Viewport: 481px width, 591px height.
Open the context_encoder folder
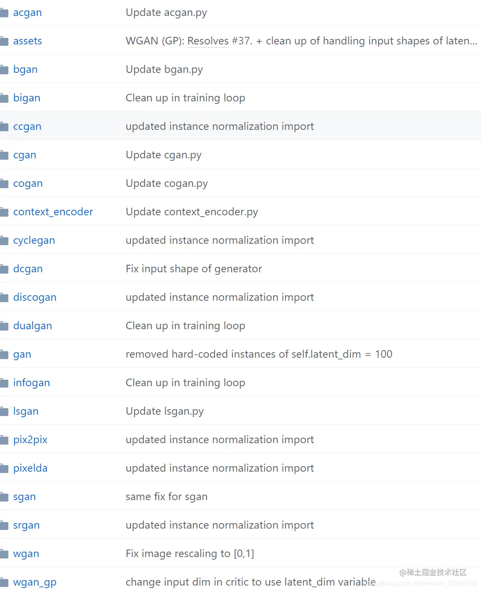point(53,212)
